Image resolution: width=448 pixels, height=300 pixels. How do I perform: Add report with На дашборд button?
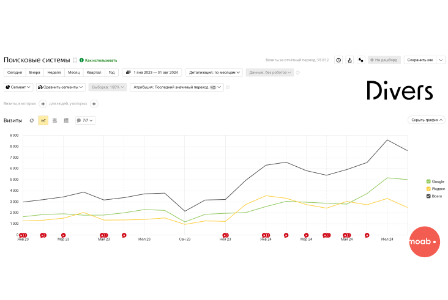tap(384, 60)
